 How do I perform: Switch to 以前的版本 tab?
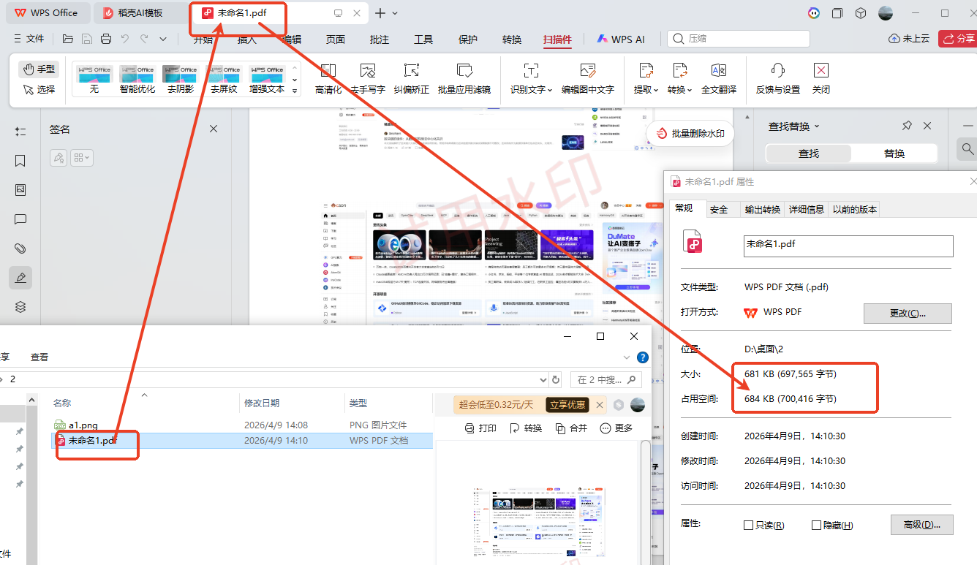(x=853, y=209)
